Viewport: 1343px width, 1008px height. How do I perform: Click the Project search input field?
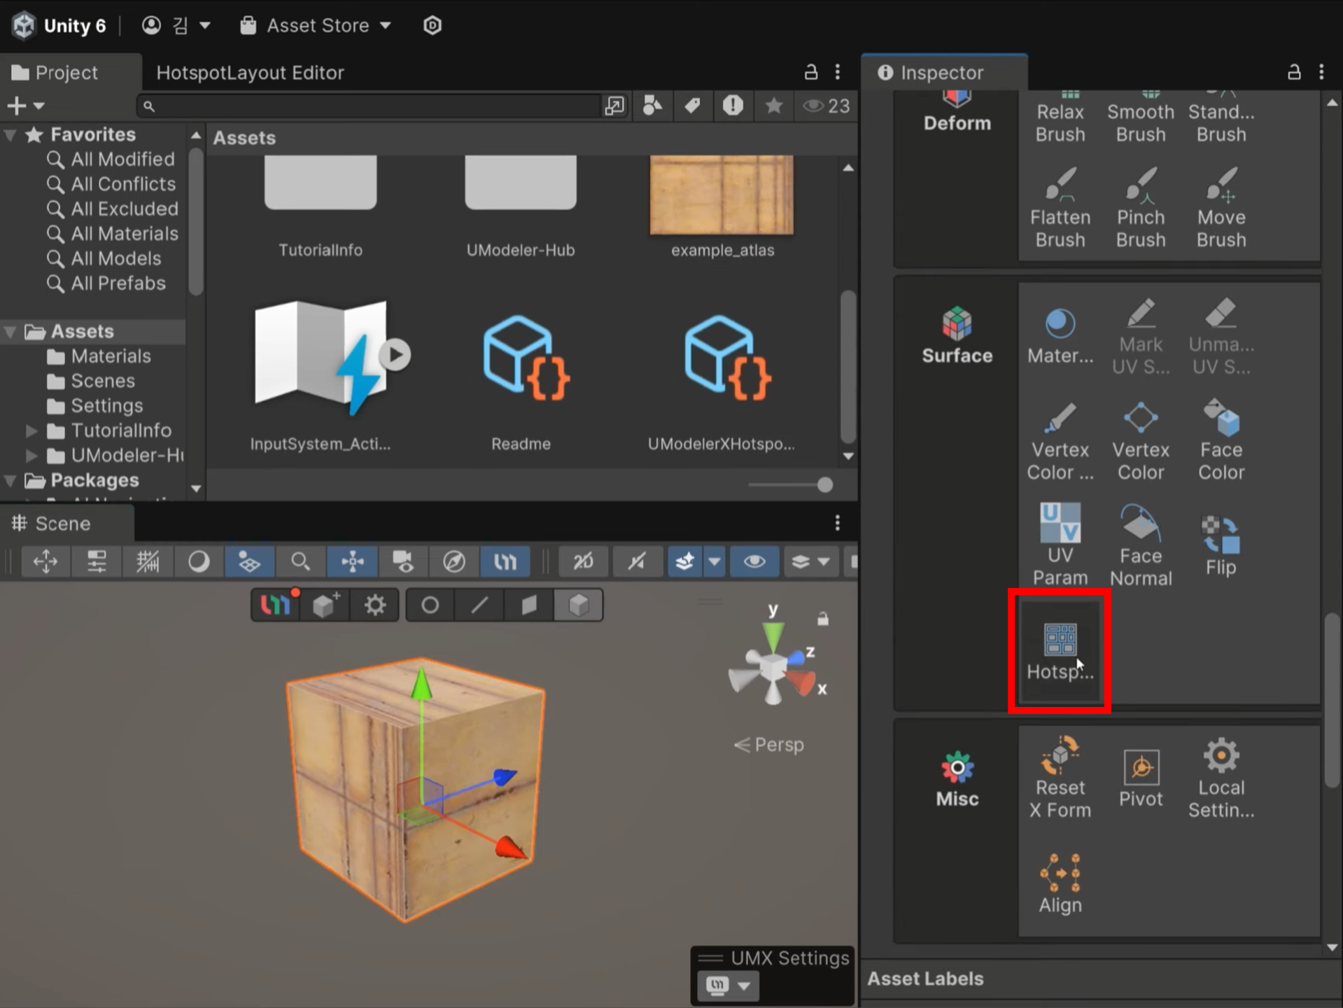370,106
